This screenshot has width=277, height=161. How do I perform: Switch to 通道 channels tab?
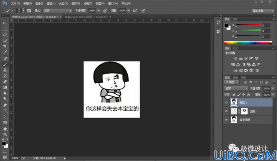235,78
